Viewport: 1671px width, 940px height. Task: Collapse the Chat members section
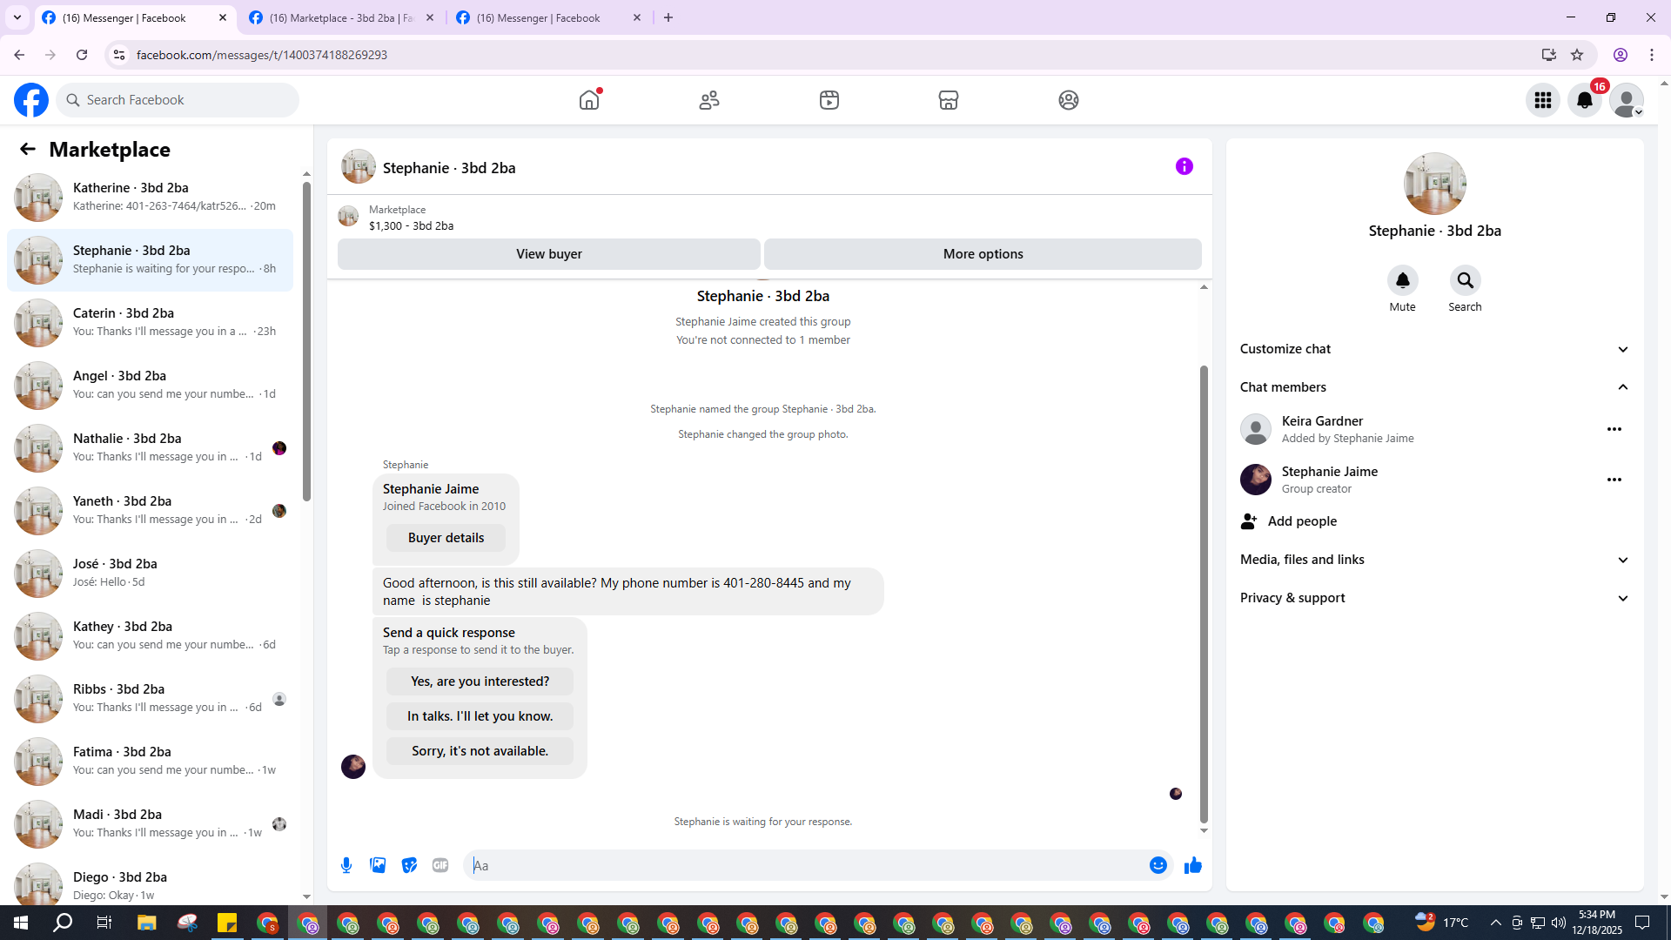tap(1434, 387)
